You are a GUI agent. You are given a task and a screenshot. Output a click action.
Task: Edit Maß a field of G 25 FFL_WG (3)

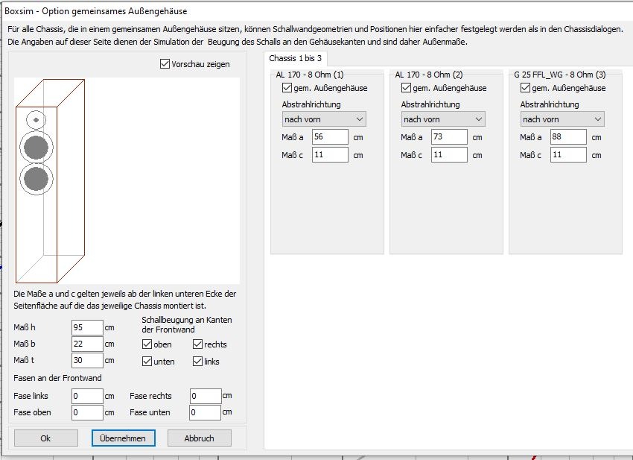[x=568, y=137]
